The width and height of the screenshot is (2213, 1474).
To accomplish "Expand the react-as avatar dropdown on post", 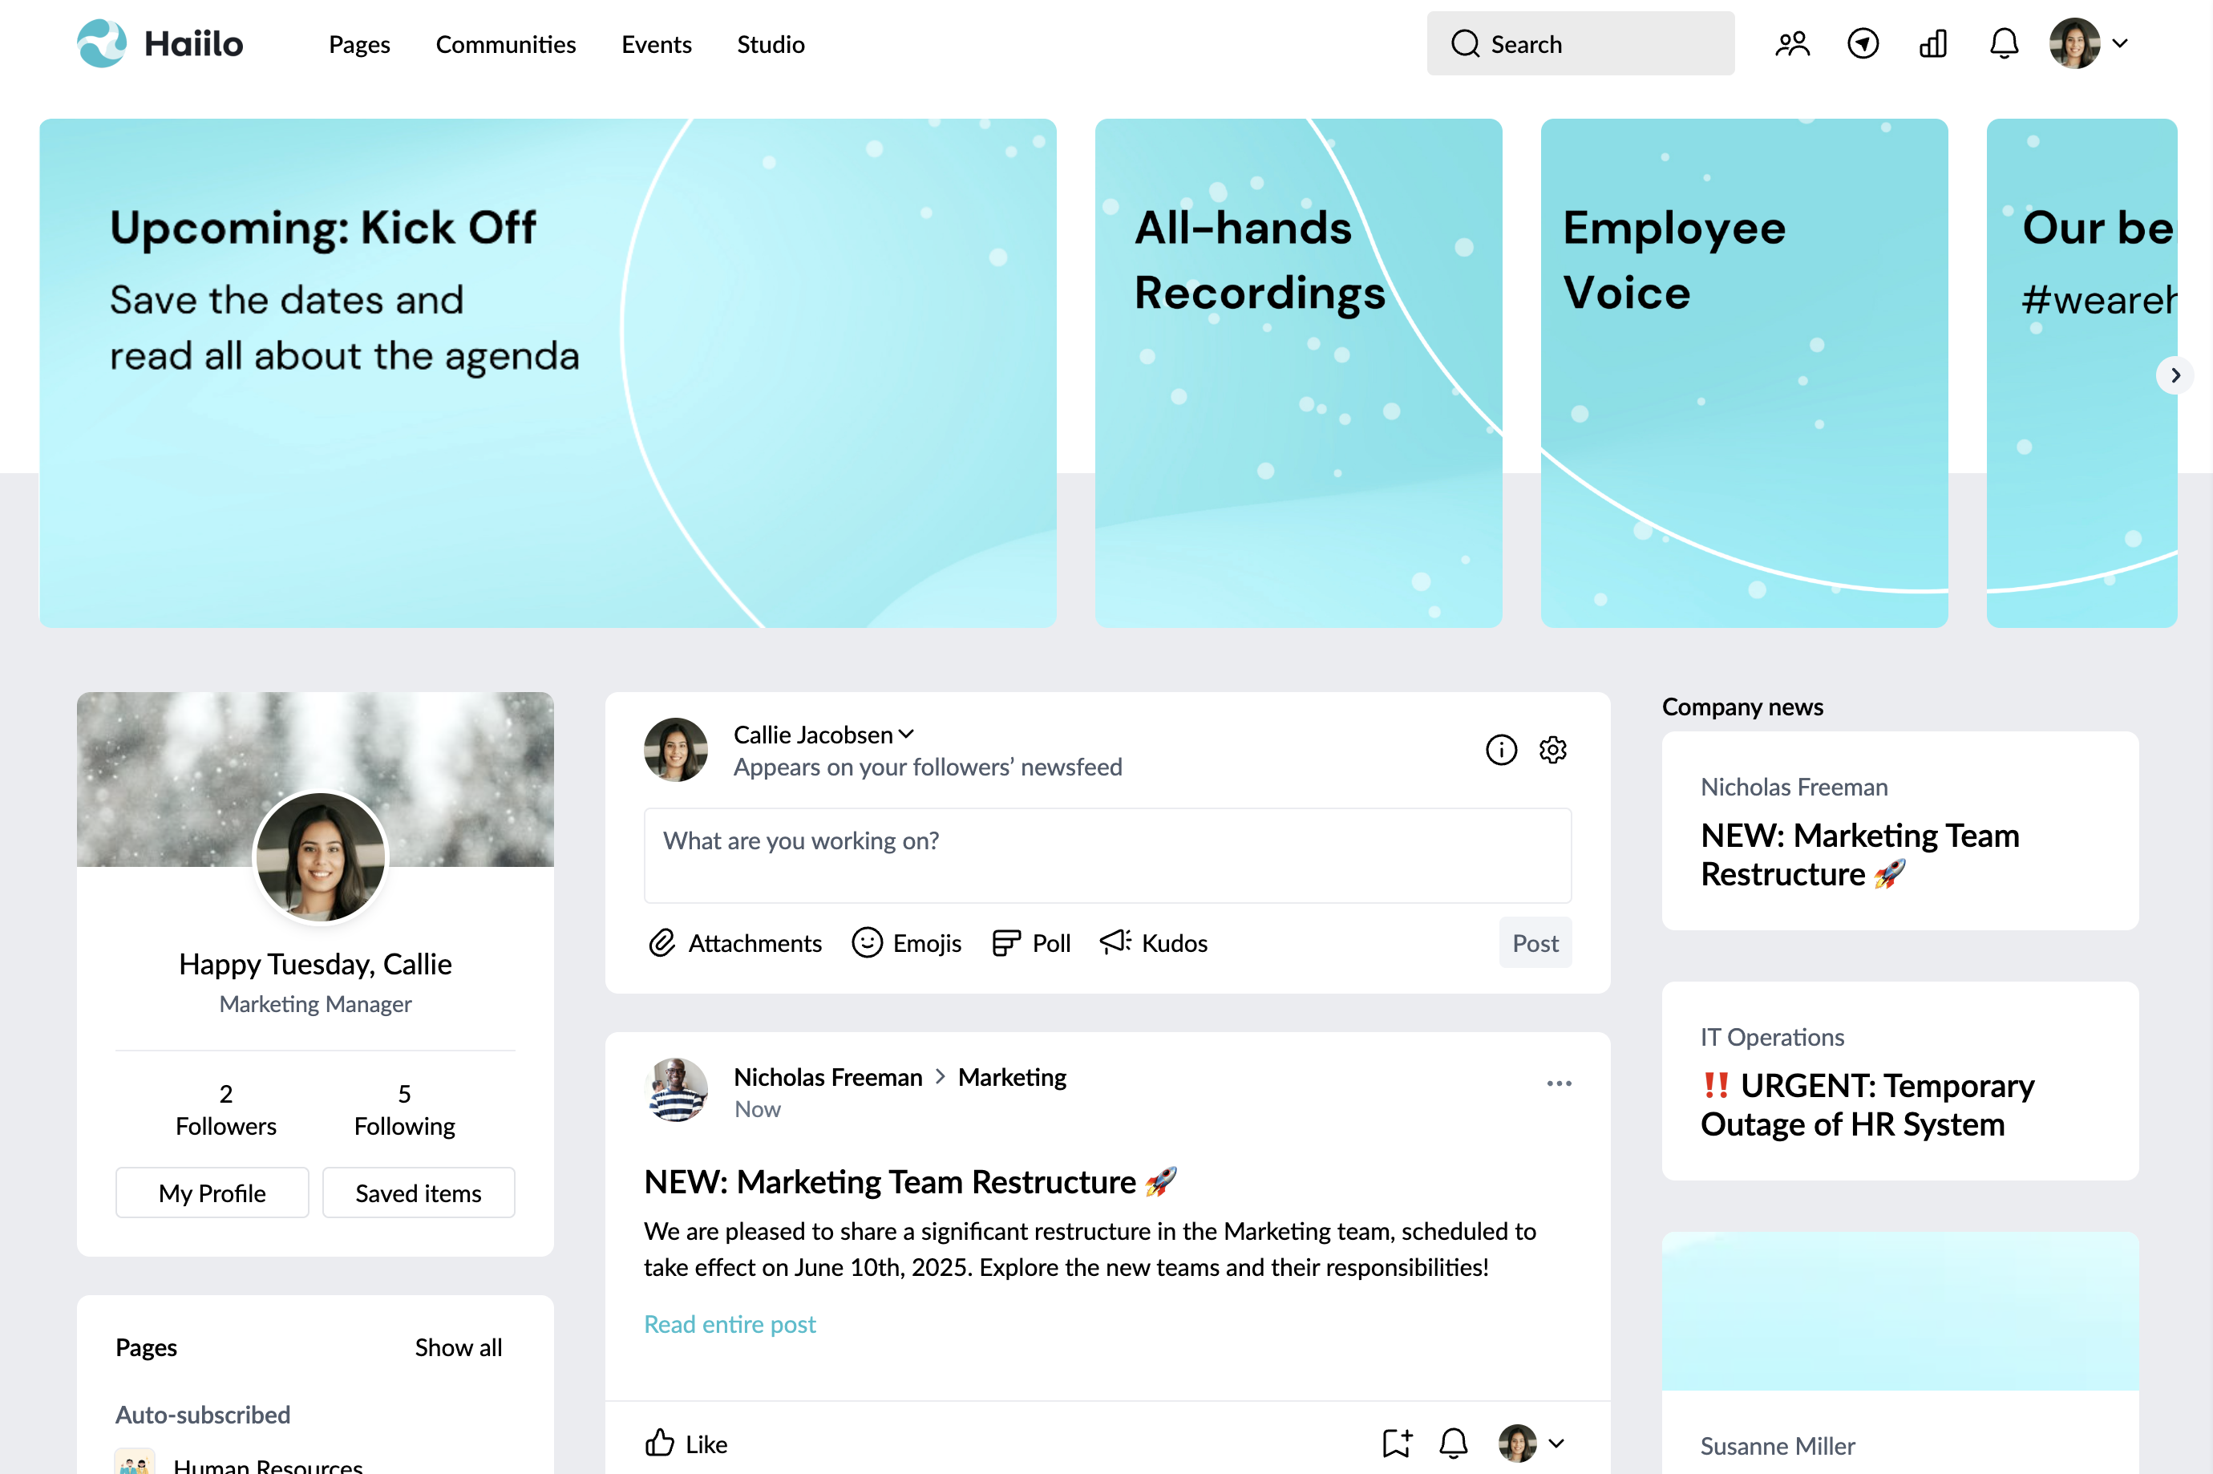I will [x=1531, y=1443].
